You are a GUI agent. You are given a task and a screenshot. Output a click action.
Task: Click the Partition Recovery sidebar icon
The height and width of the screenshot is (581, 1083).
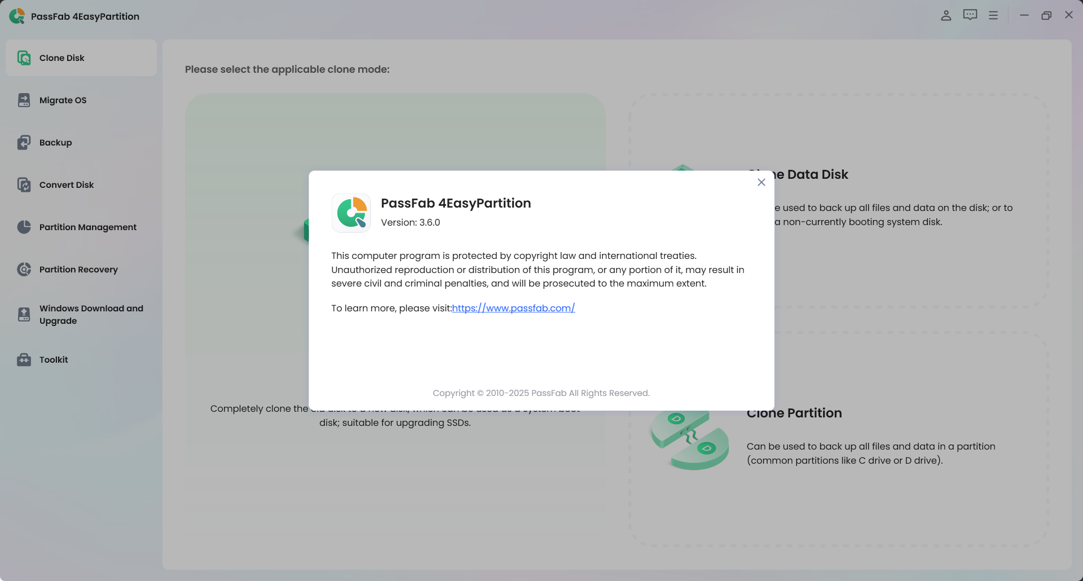(24, 269)
